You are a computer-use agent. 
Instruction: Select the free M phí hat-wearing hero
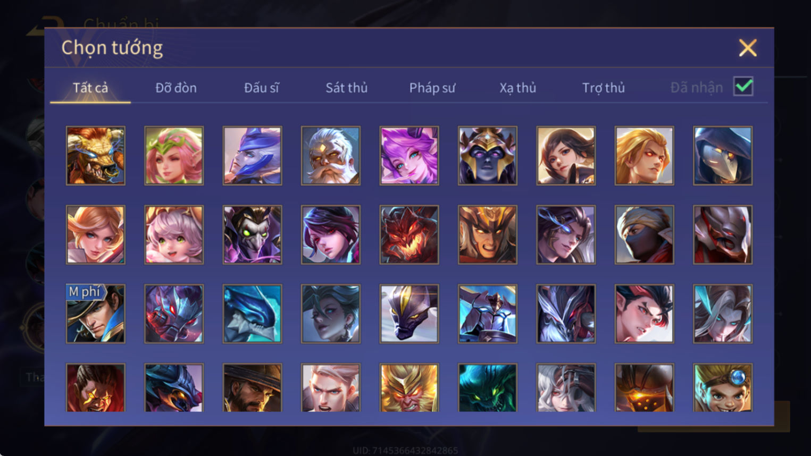coord(96,314)
